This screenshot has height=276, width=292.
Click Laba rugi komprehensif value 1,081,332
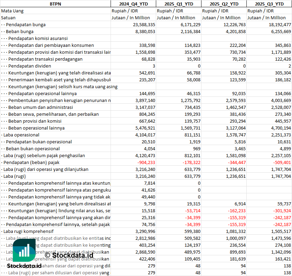(236, 231)
